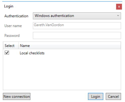This screenshot has width=125, height=102.
Task: Close the Login dialog with red X
Action: pyautogui.click(x=119, y=7)
